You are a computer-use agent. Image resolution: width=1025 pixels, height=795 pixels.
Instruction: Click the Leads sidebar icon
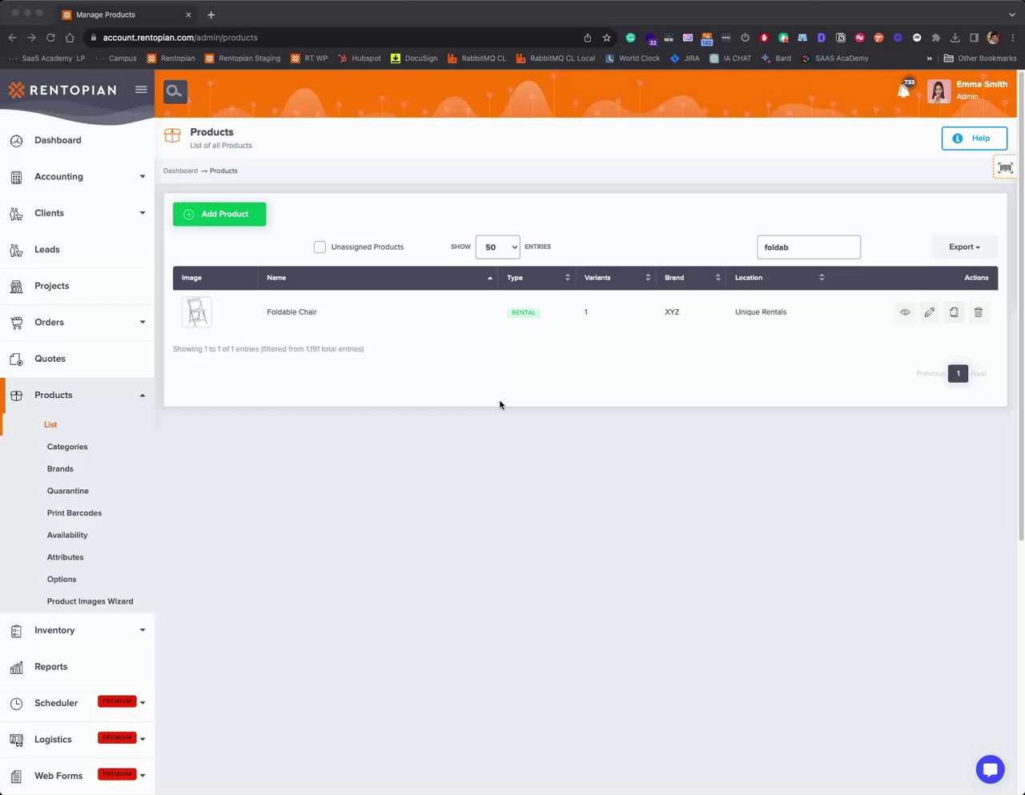[x=16, y=250]
